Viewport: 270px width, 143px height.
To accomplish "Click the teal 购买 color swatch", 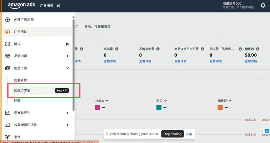I will 159,107.
